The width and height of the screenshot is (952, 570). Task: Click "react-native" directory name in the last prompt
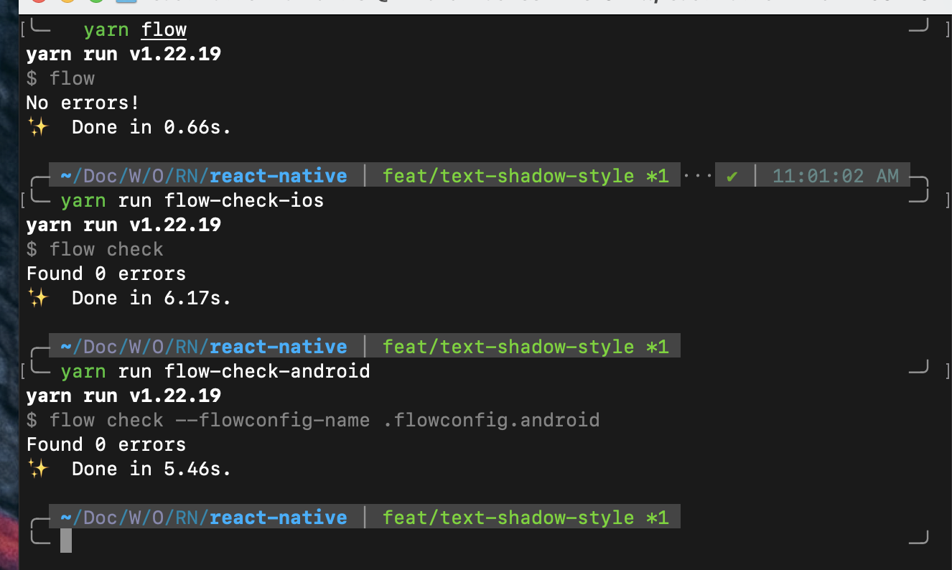pyautogui.click(x=279, y=518)
